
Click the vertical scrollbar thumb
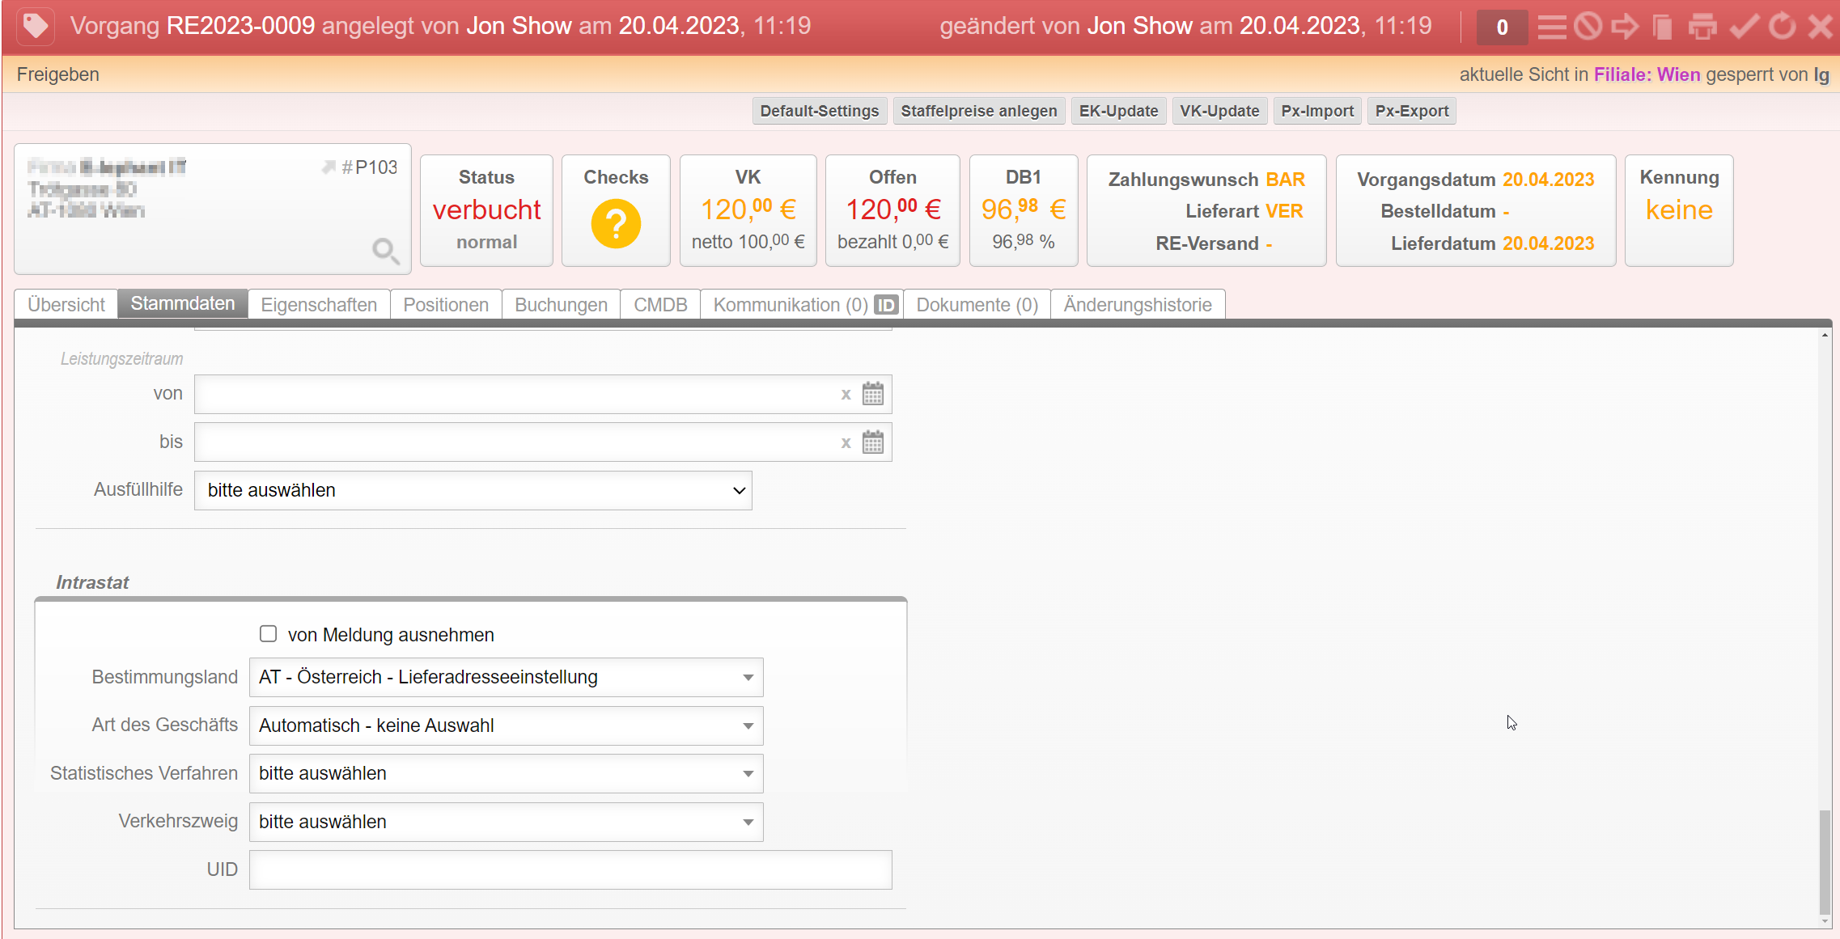[1825, 861]
